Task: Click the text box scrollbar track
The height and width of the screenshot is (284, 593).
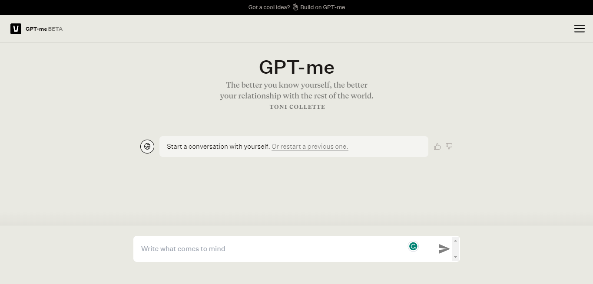Action: 455,249
